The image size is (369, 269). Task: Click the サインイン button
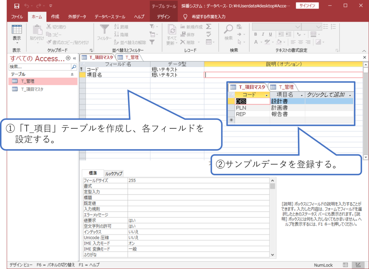[307, 6]
